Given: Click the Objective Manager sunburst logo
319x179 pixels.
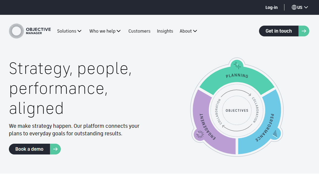Looking at the screenshot, I should click(16, 31).
